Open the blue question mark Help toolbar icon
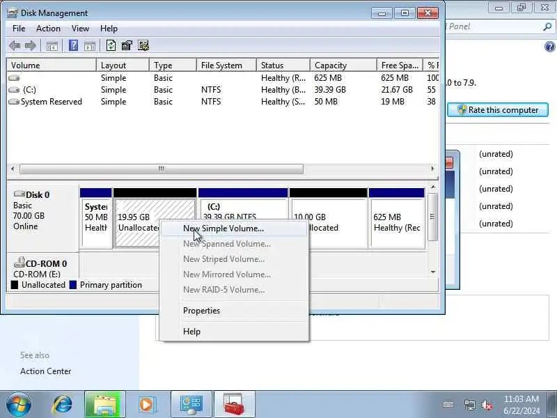The width and height of the screenshot is (557, 418). click(x=74, y=45)
